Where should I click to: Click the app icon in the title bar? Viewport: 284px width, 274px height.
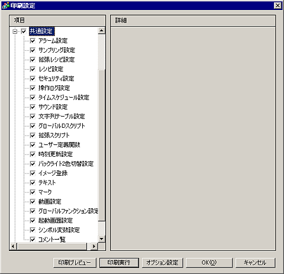(x=5, y=5)
